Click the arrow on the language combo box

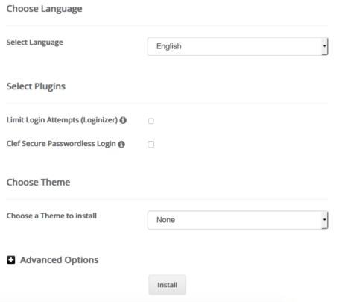pyautogui.click(x=324, y=46)
